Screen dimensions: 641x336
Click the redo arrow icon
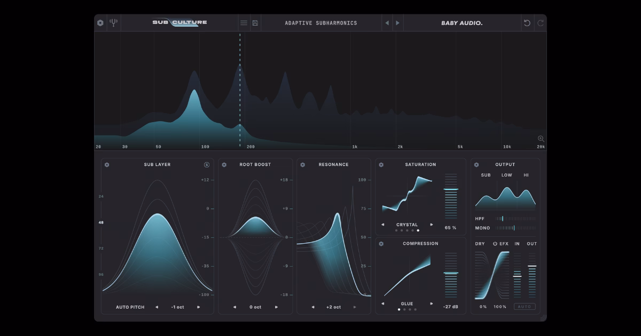[541, 23]
